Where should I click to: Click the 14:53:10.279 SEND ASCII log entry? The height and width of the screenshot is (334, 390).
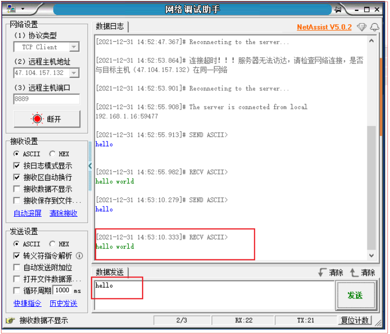click(162, 200)
